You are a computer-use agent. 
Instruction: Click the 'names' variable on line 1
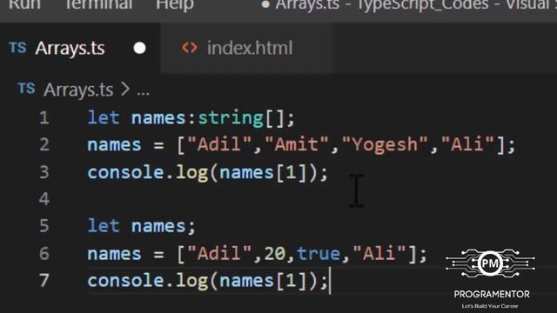pos(158,118)
